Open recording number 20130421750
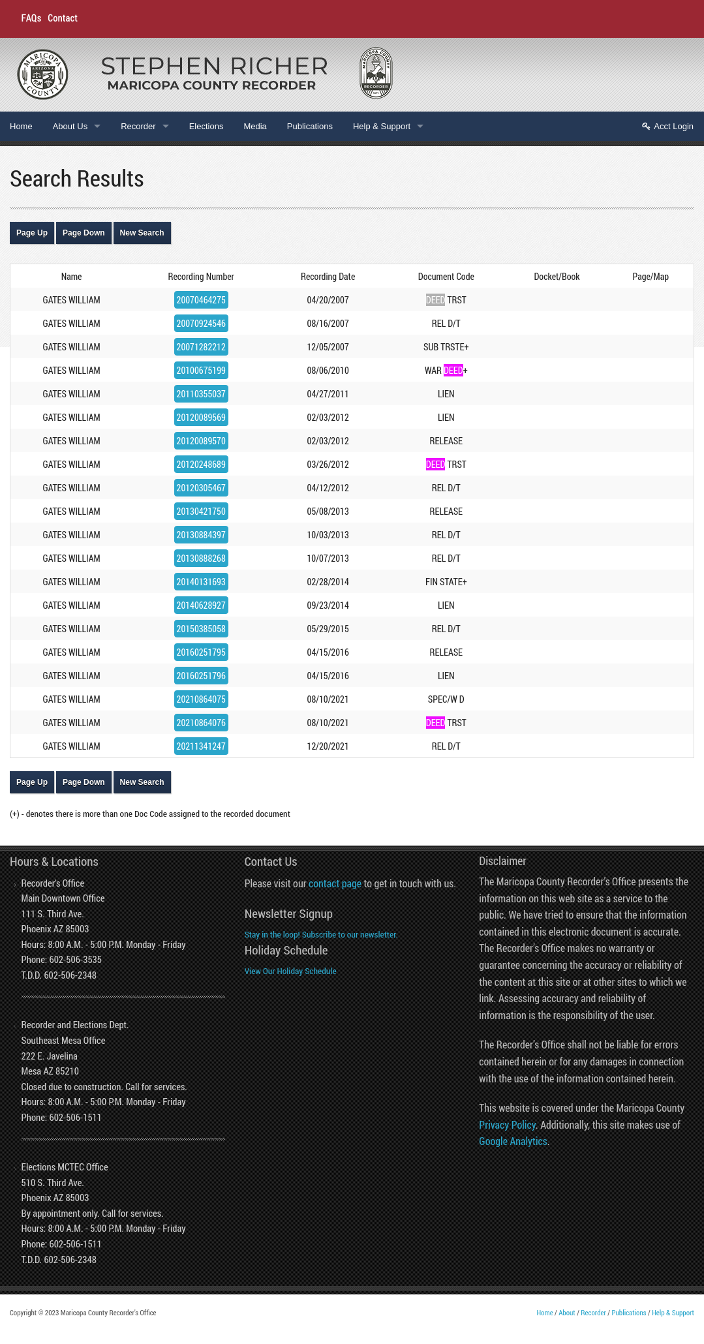The image size is (704, 1344). coord(201,512)
